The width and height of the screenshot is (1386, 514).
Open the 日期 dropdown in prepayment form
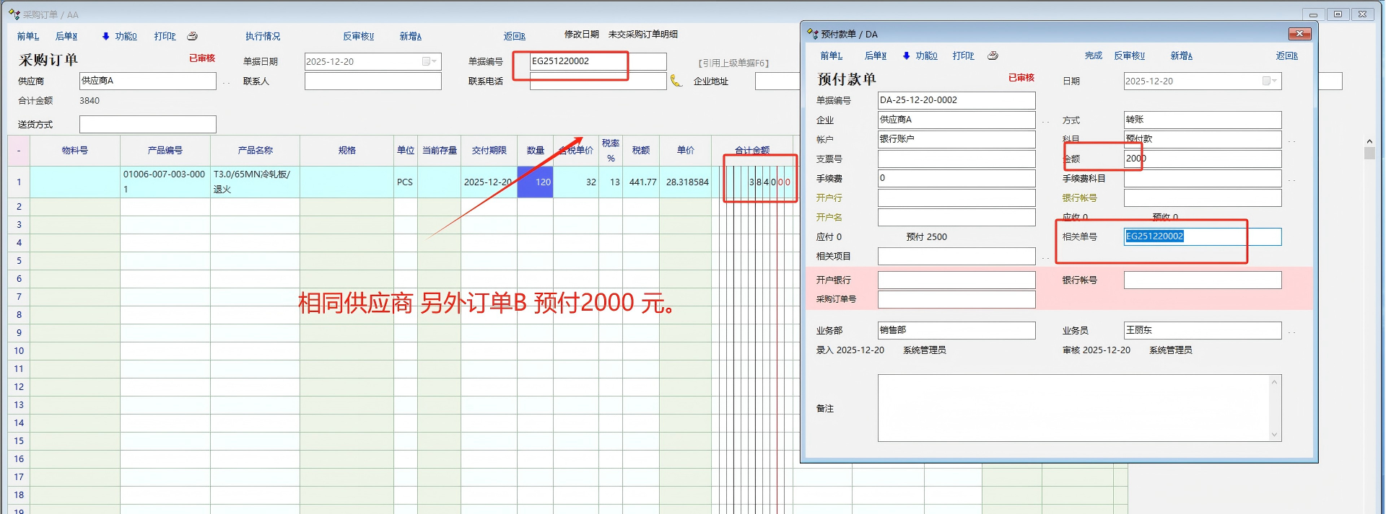coord(1270,81)
